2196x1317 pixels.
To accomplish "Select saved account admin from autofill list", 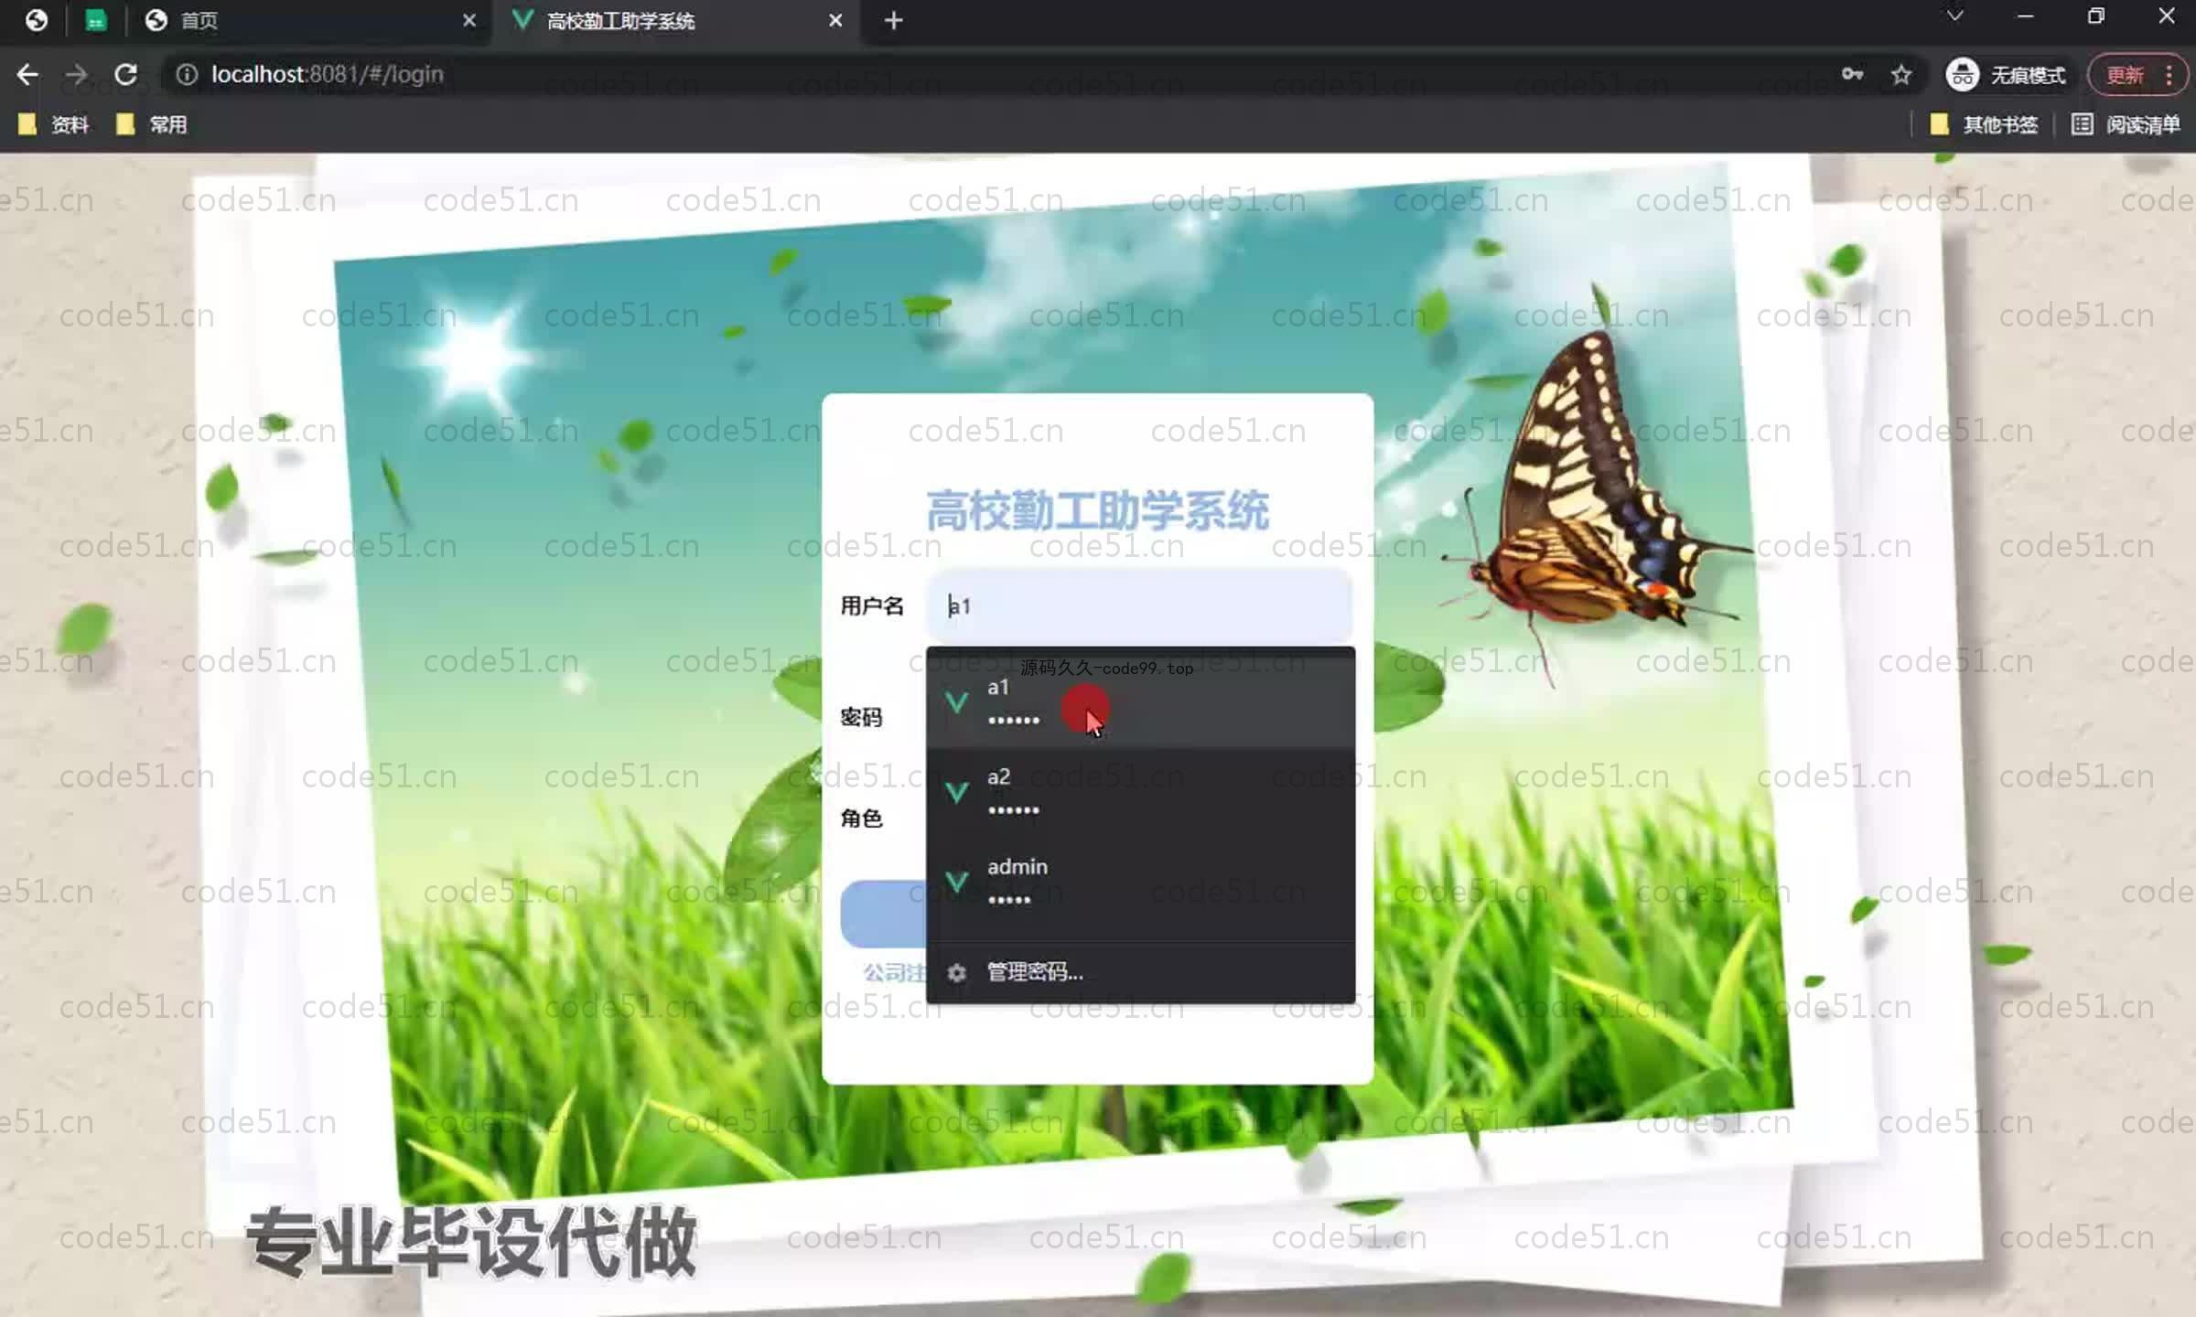I will (1140, 882).
